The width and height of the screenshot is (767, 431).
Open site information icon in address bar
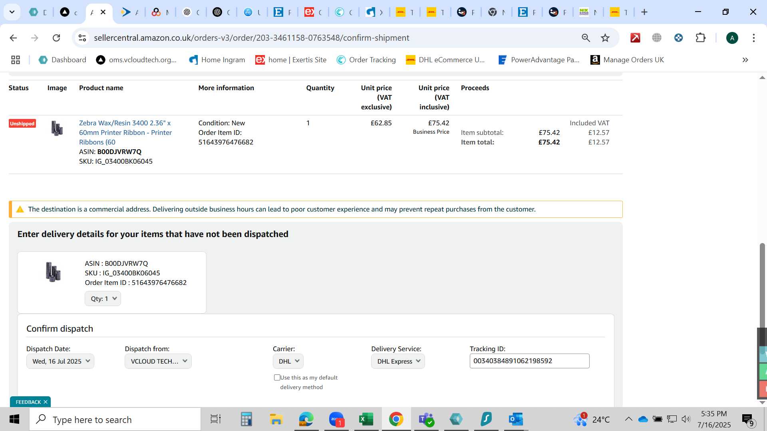[82, 38]
